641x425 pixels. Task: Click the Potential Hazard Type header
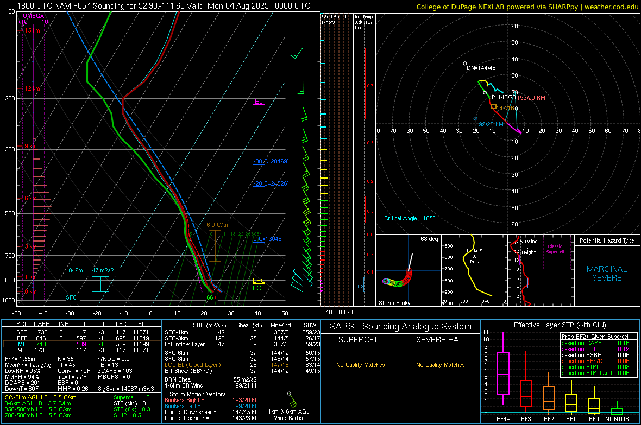pyautogui.click(x=607, y=240)
